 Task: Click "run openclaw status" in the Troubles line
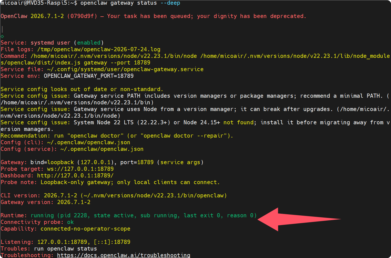pos(65,249)
